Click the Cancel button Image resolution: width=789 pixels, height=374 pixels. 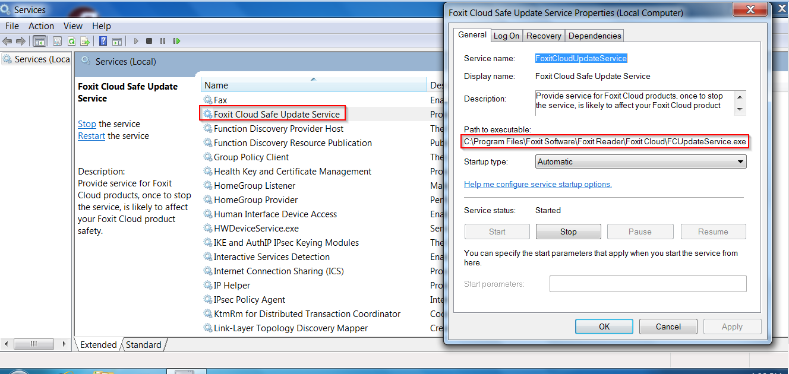668,327
